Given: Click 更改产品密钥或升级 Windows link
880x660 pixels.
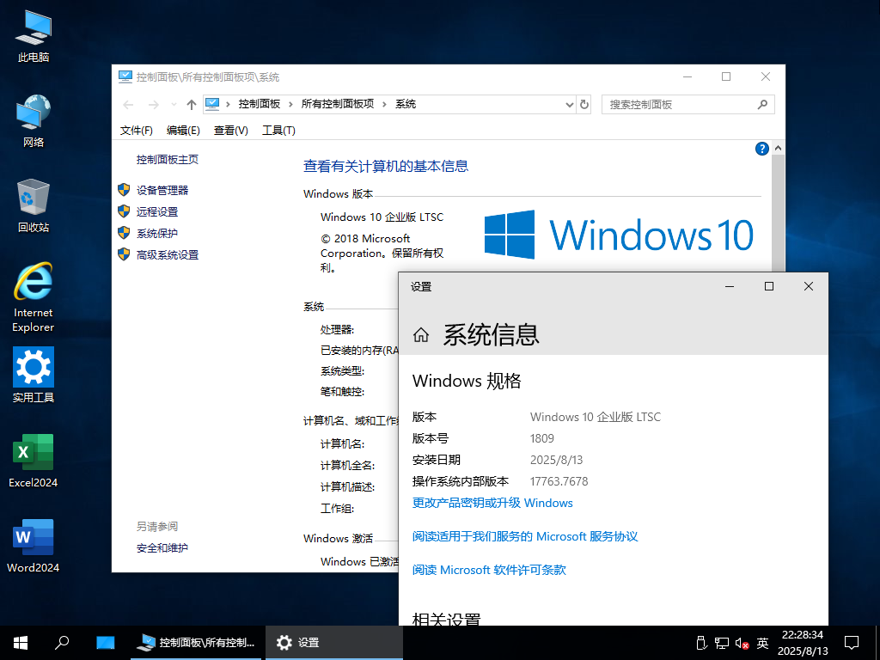Looking at the screenshot, I should pyautogui.click(x=492, y=503).
